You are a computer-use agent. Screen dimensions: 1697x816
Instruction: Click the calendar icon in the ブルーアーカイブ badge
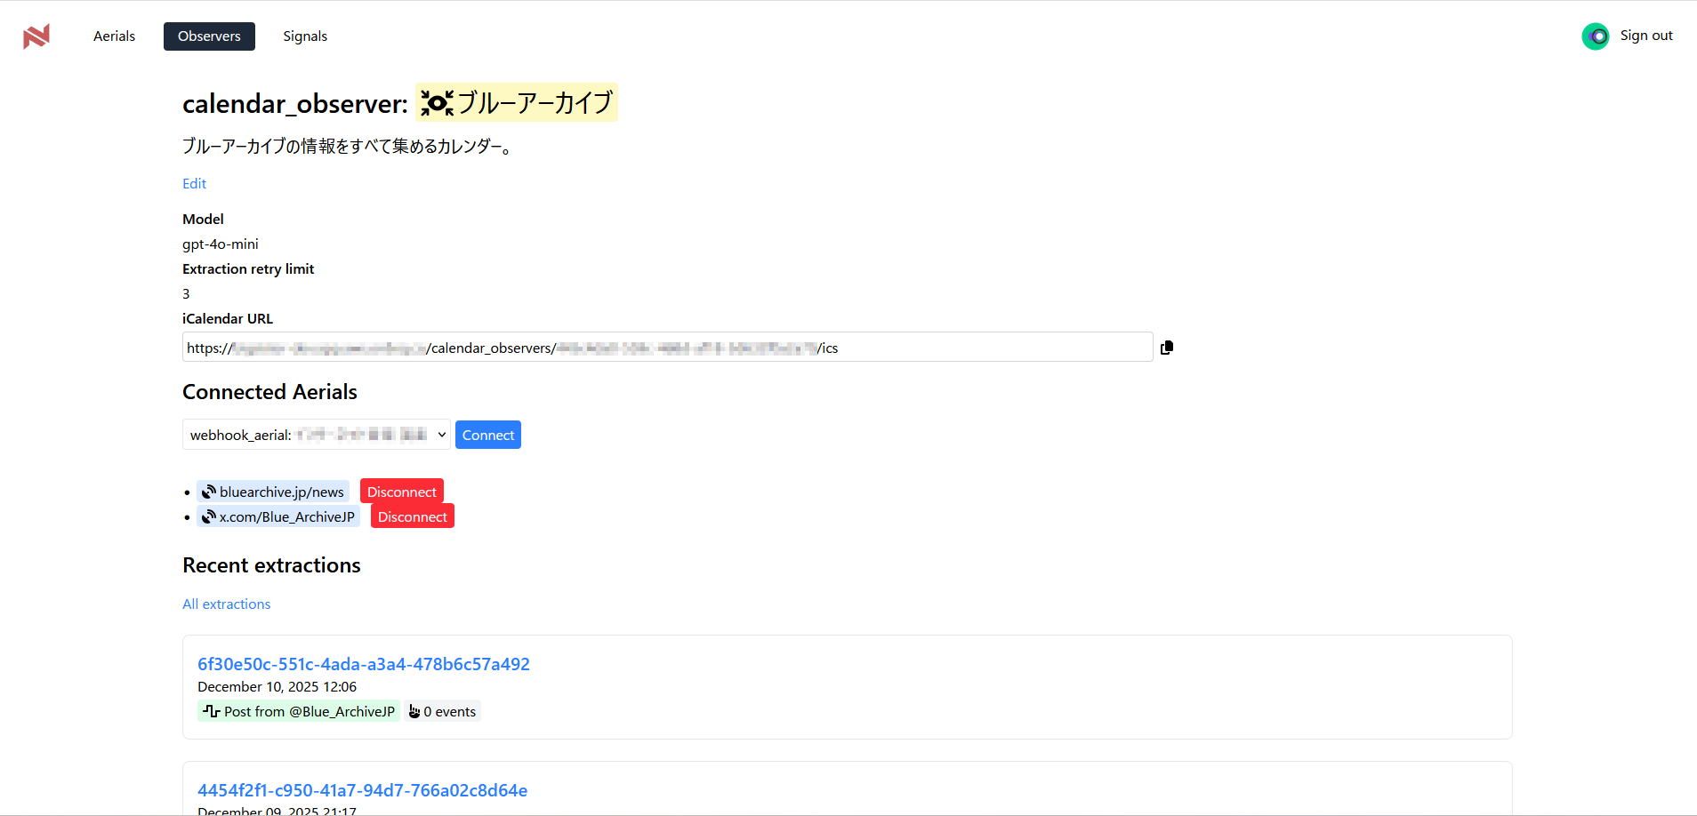(x=437, y=103)
